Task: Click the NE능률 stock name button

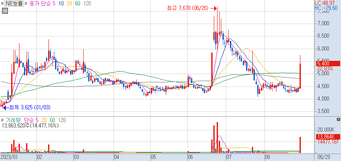Action: [14, 3]
